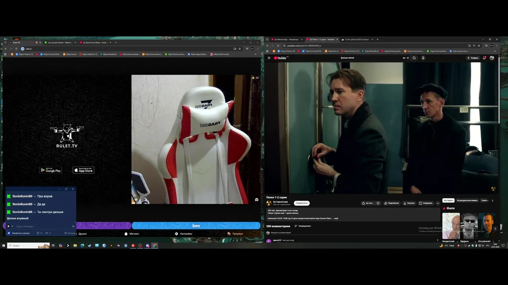The image size is (508, 285).
Task: Click the chat message input field
Action: 43,226
